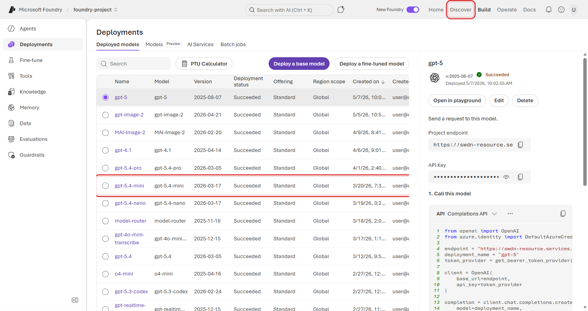The height and width of the screenshot is (311, 588).
Task: Select the gpt-4.1 radio button
Action: (105, 150)
